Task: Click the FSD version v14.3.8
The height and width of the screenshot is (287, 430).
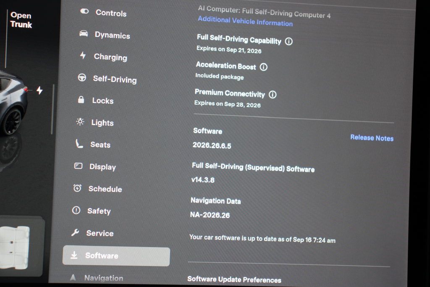Action: 203,180
